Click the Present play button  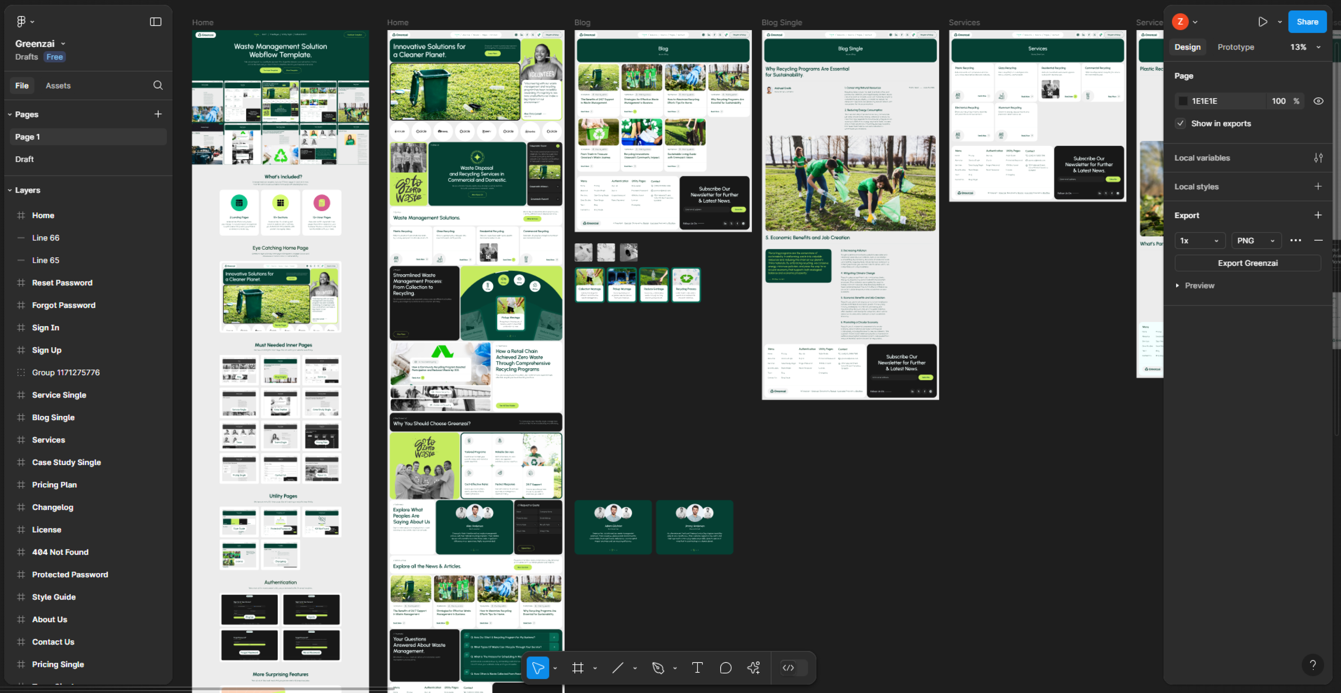1262,22
